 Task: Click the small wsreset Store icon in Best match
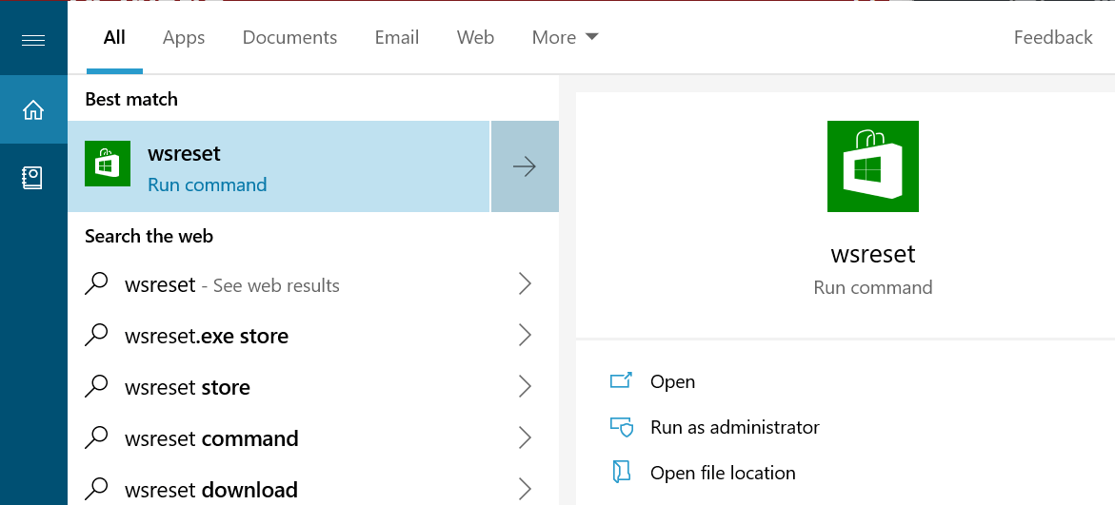[x=108, y=165]
